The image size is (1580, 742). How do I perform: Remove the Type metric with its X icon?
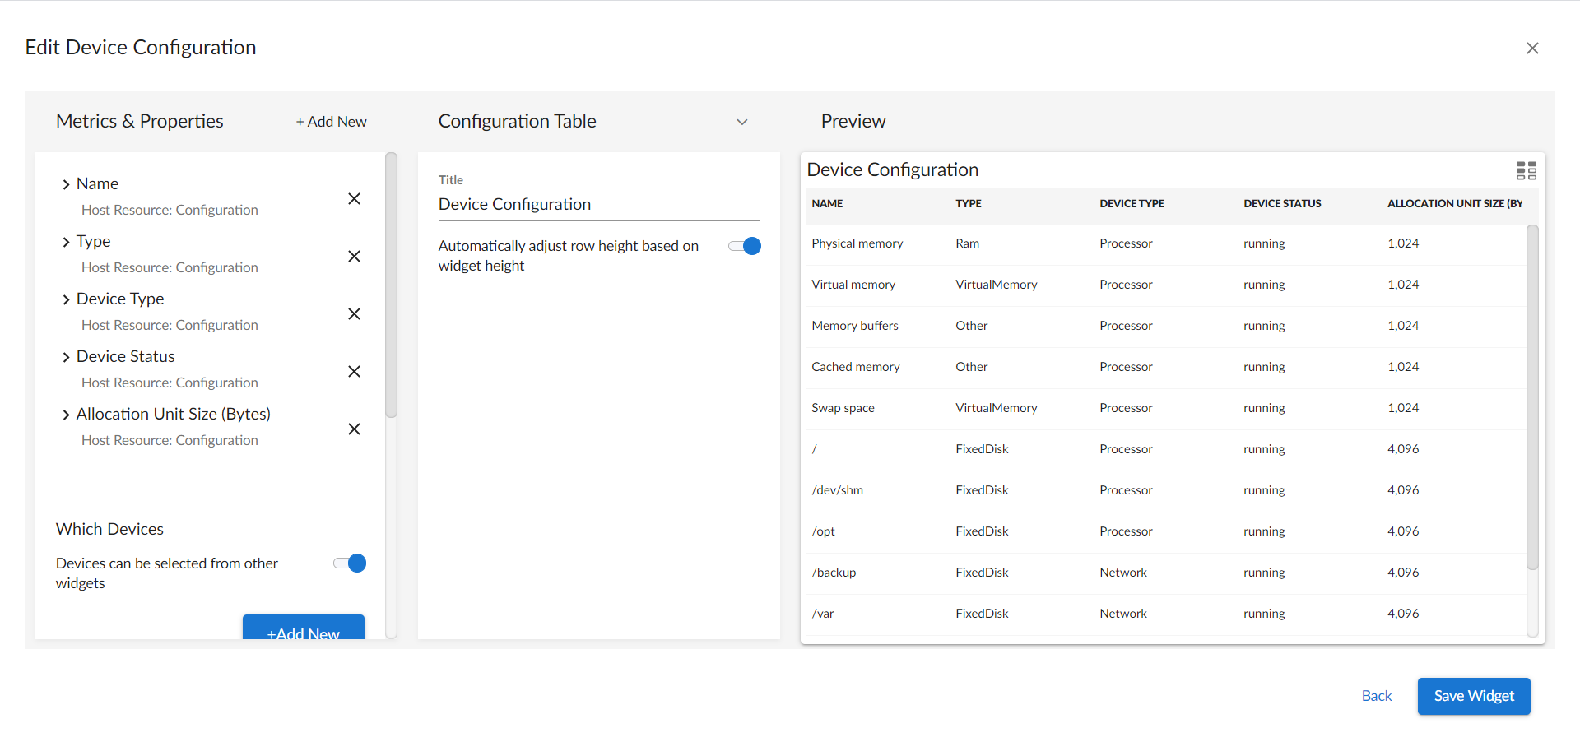coord(354,257)
